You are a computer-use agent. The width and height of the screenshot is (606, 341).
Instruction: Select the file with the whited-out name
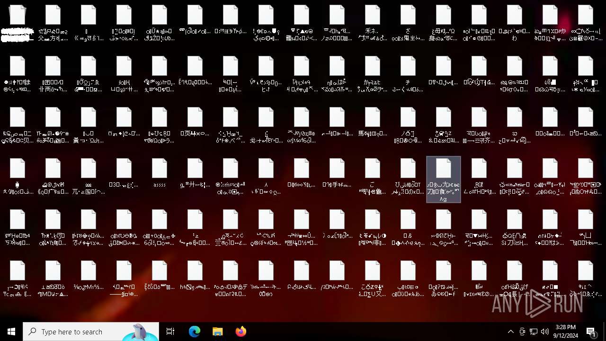[x=18, y=23]
